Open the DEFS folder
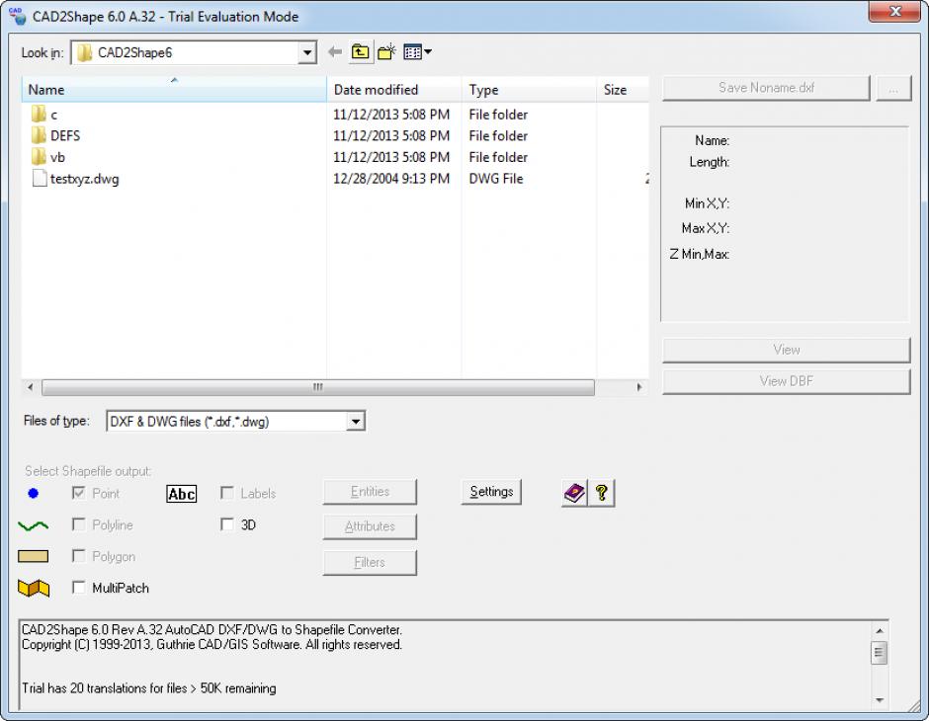Viewport: 929px width, 721px height. coord(56,135)
